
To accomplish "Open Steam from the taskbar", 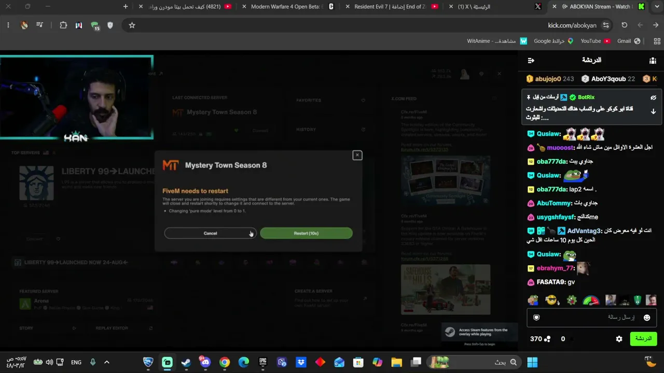I will coord(186,362).
